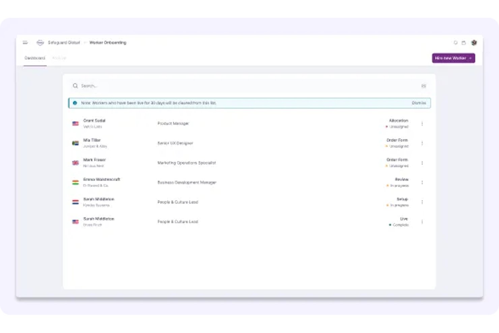
Task: Open the three-dot menu for Mark Fraser
Action: coord(422,163)
